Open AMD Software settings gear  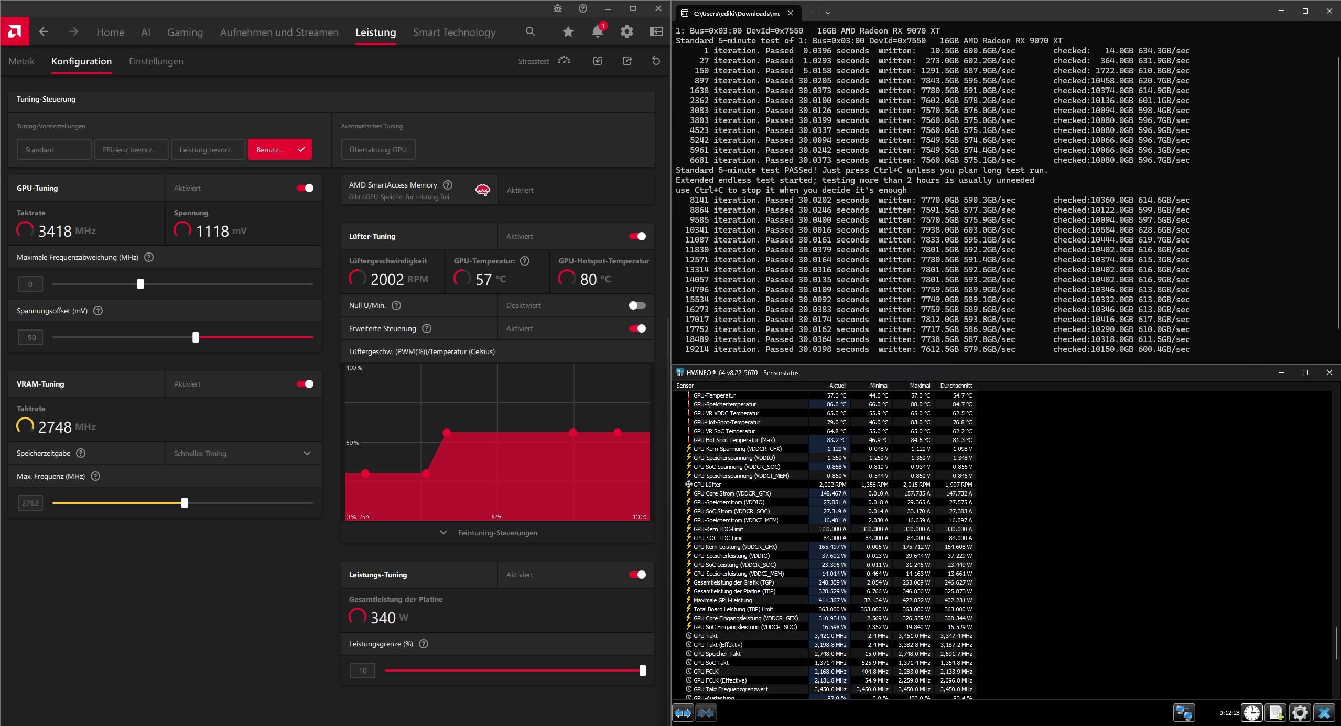point(626,32)
